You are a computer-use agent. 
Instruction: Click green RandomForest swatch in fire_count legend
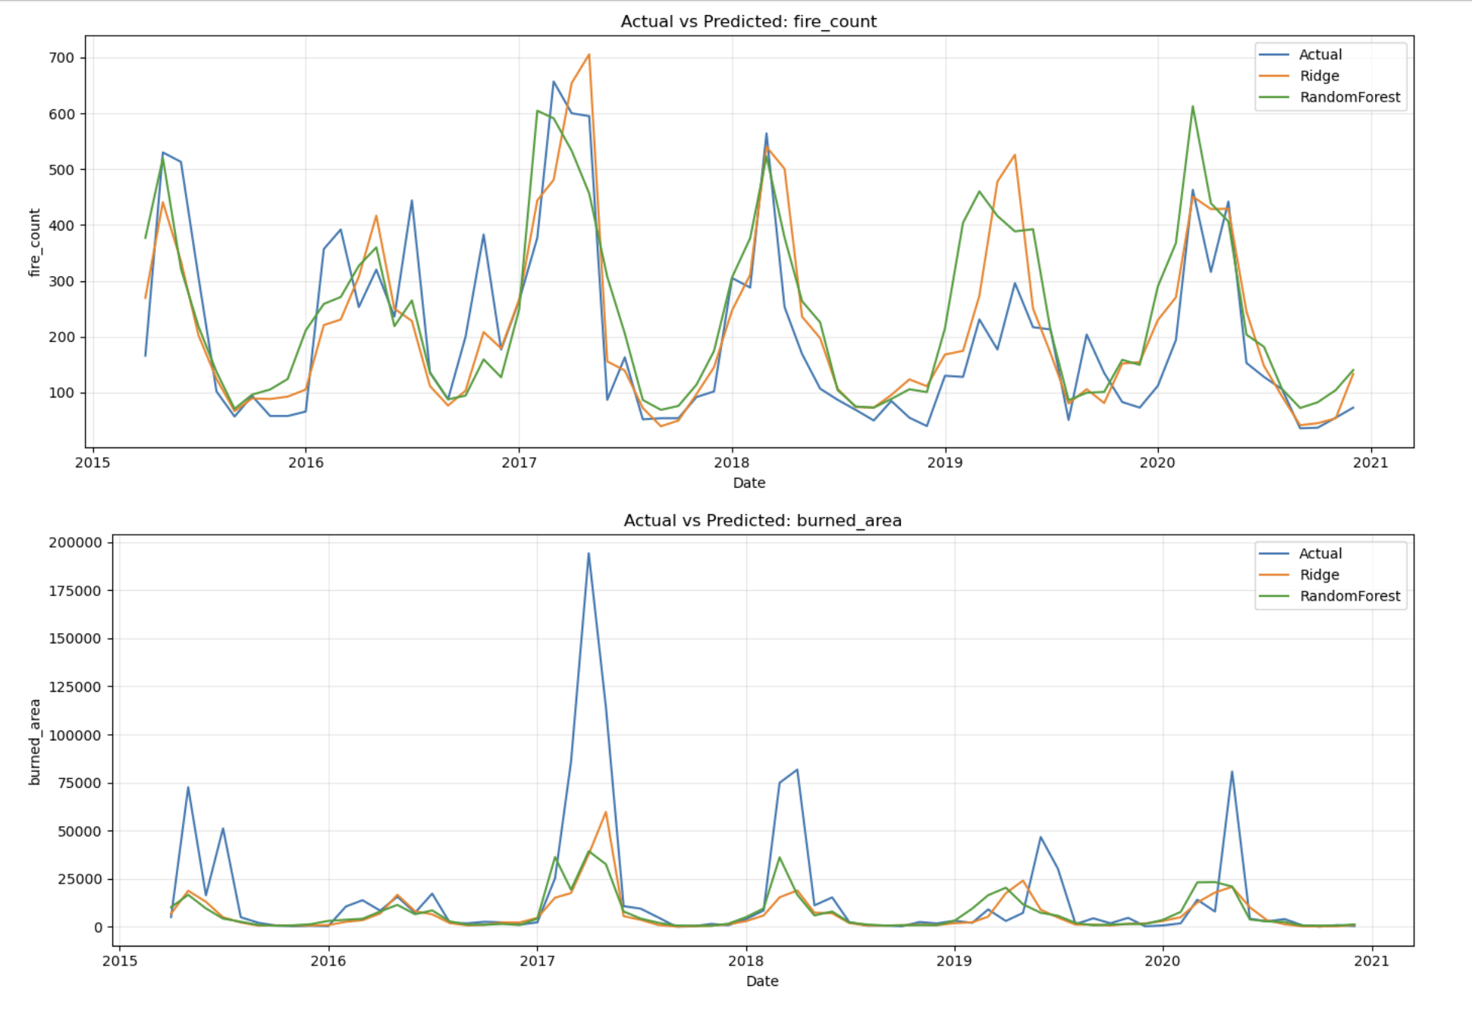[1273, 97]
